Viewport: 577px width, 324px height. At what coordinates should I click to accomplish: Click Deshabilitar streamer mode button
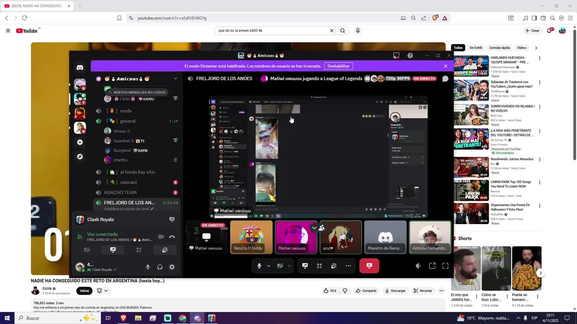coord(338,66)
